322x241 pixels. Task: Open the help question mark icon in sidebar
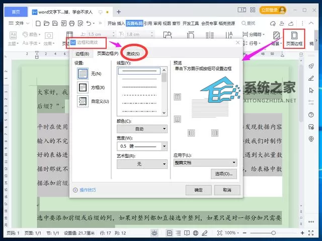311,114
